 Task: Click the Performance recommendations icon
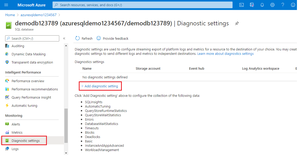(x=7, y=89)
